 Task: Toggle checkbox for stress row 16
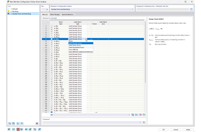(x=52, y=59)
